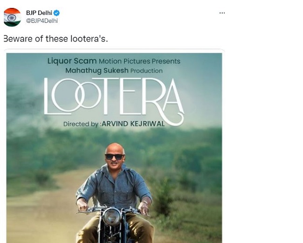The image size is (303, 243).
Task: Open the BJP Delhi display name link
Action: 39,13
